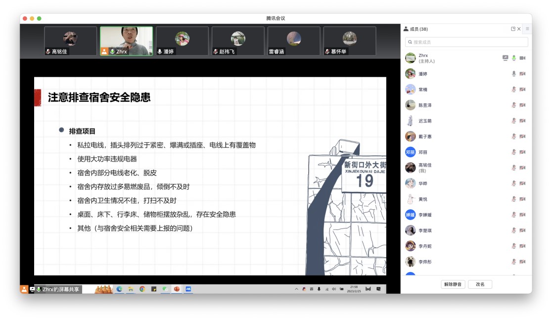552x320 pixels.
Task: Click the orange participant icon at bottom left
Action: pyautogui.click(x=23, y=289)
